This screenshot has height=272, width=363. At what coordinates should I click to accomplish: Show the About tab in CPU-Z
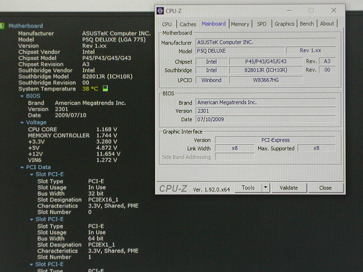tap(327, 24)
